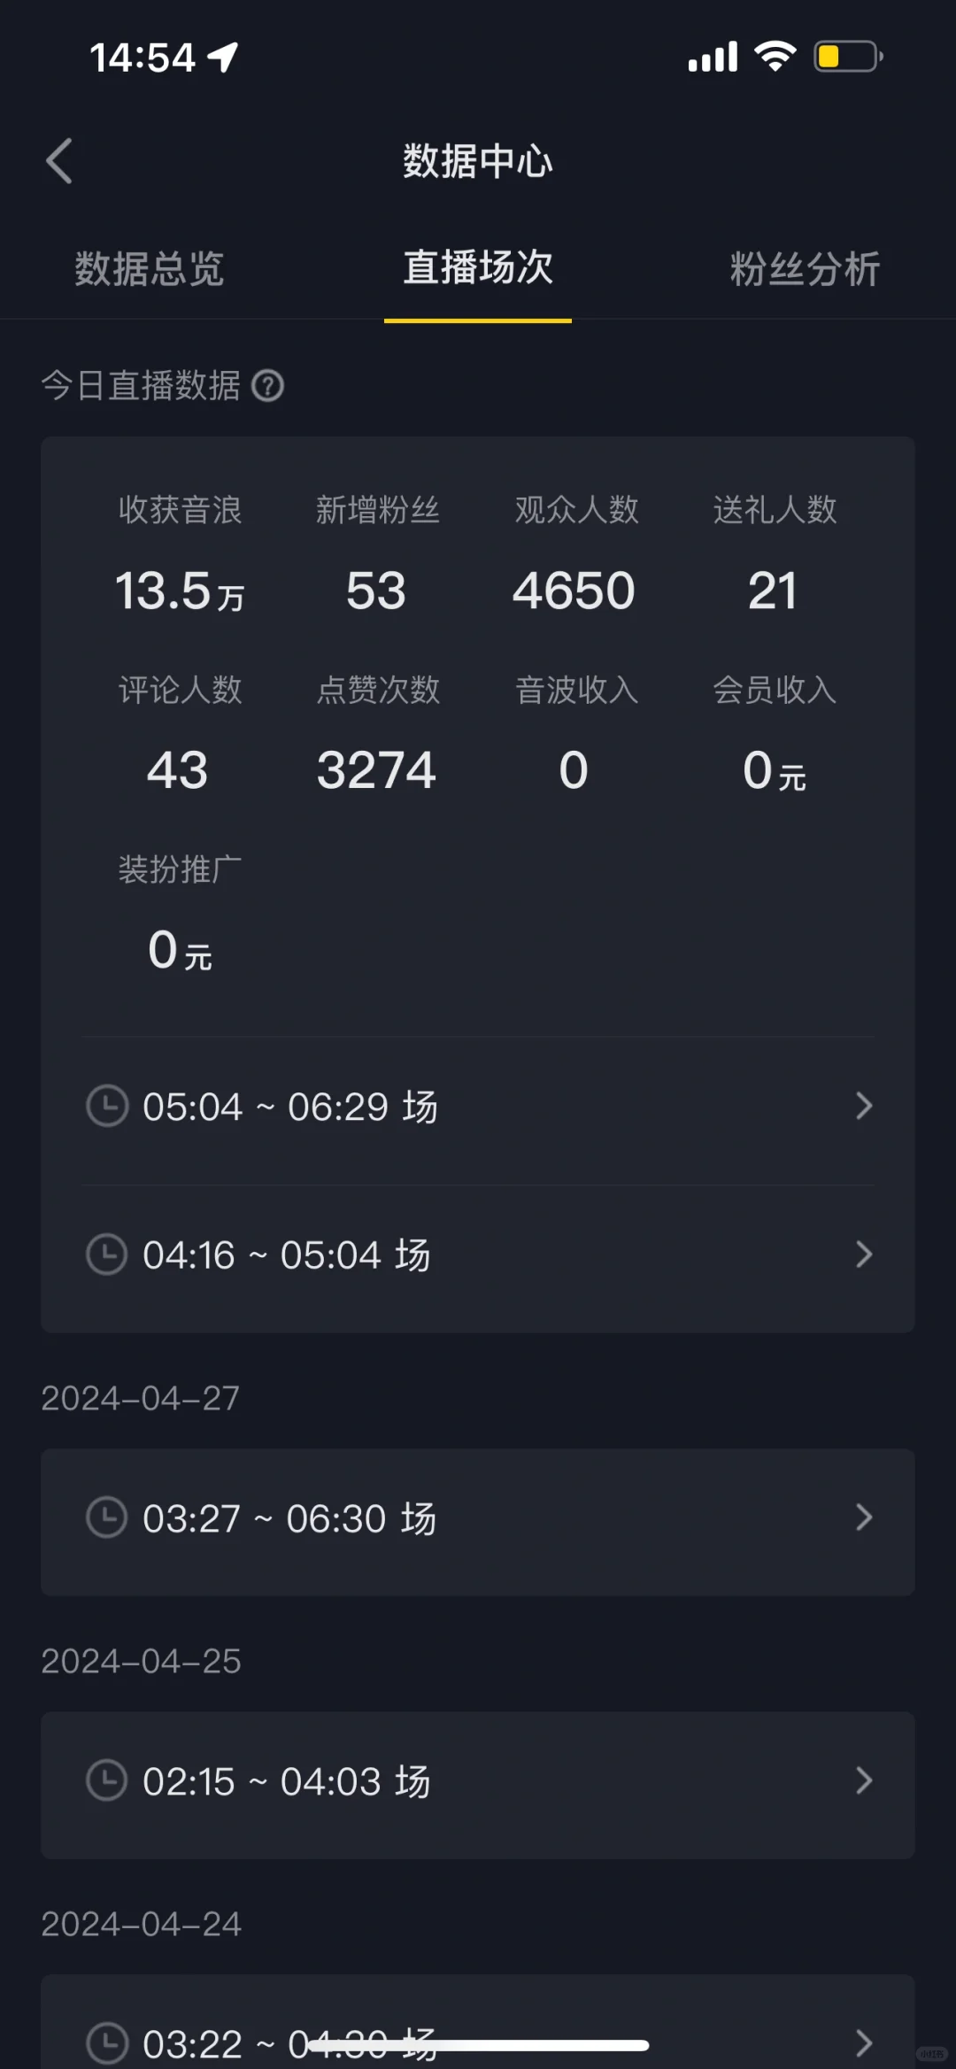The width and height of the screenshot is (956, 2069).
Task: Tap clock icon for 05:04 ~ 06:29 session
Action: 107,1106
